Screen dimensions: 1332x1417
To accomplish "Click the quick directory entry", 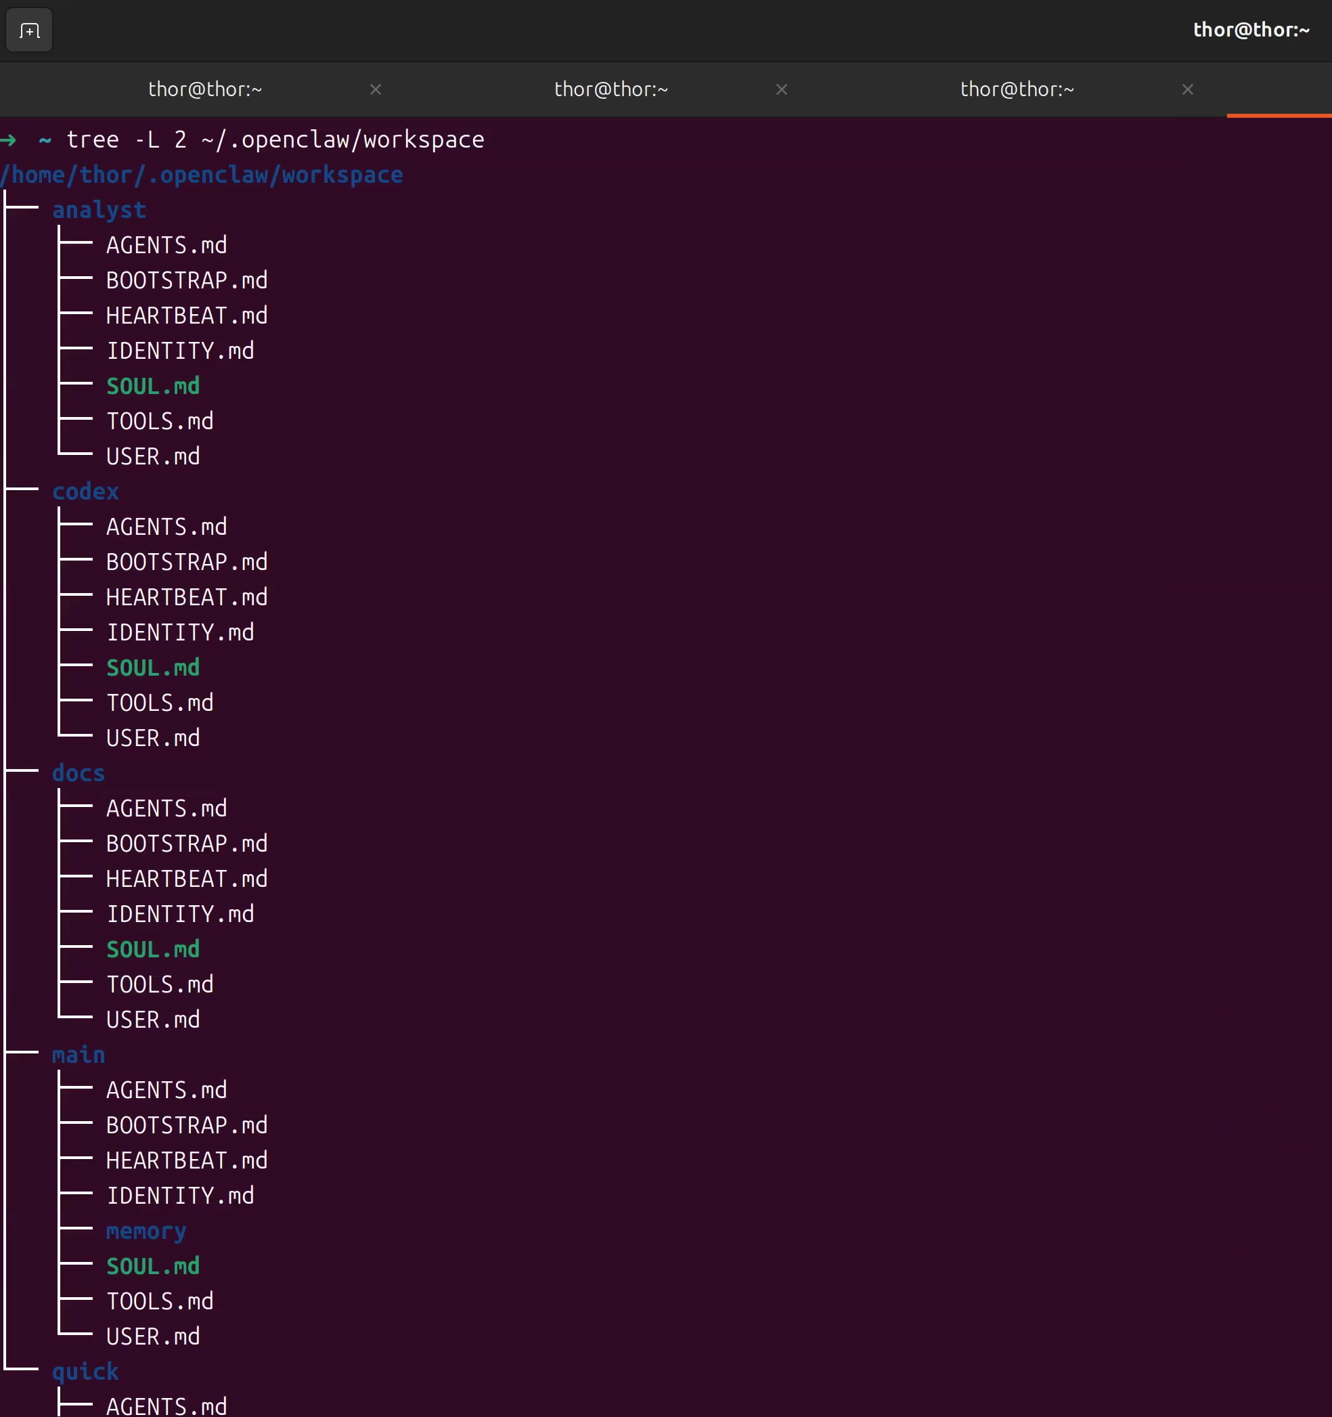I will pos(85,1371).
